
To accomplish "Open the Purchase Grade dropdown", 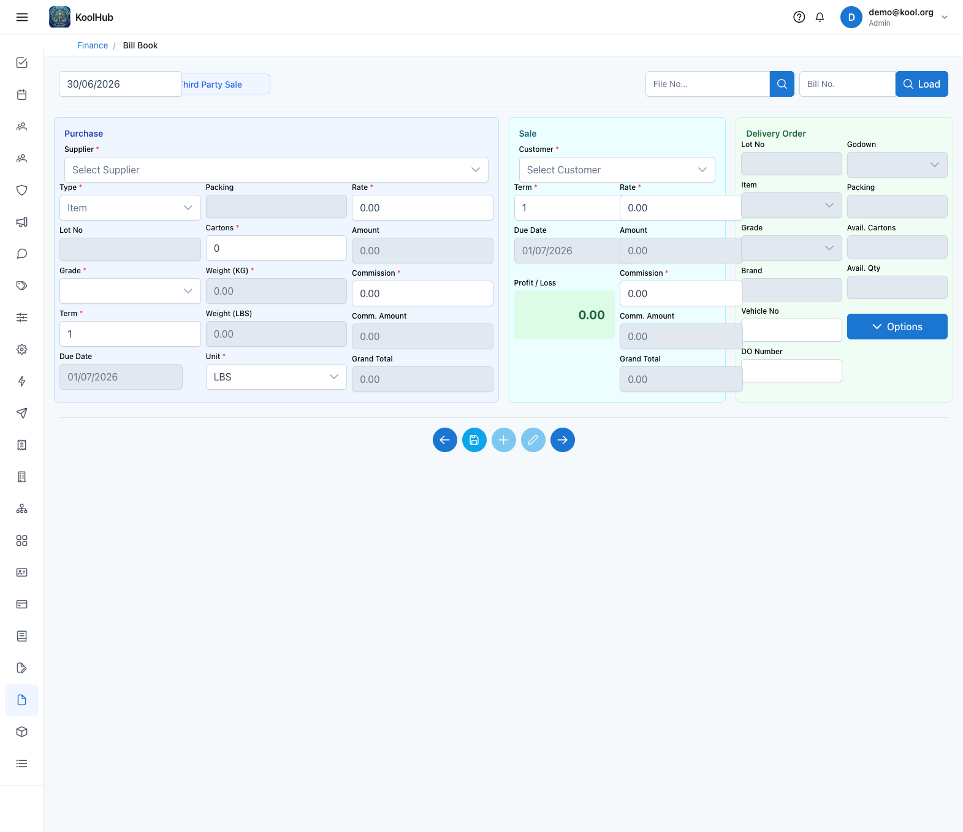I will click(130, 291).
